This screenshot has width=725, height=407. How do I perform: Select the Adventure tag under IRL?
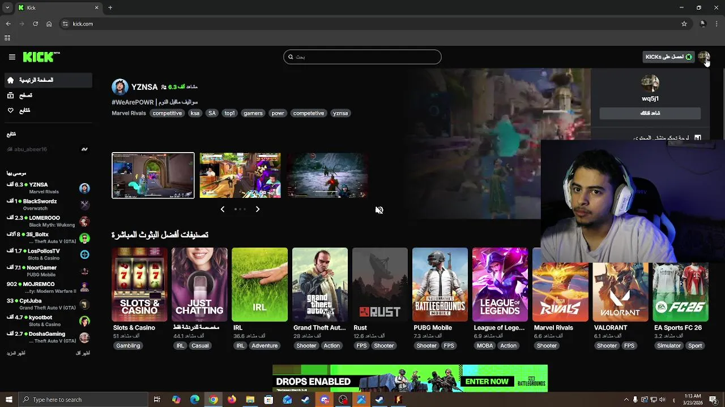pos(265,346)
